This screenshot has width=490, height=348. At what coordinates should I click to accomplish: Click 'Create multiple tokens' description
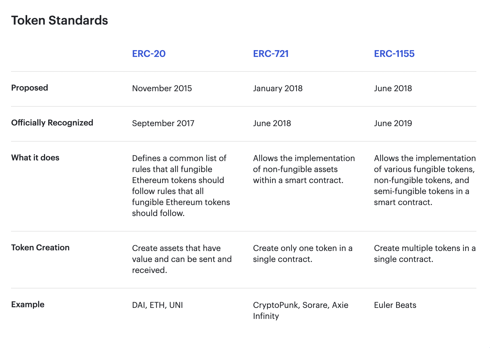(425, 254)
